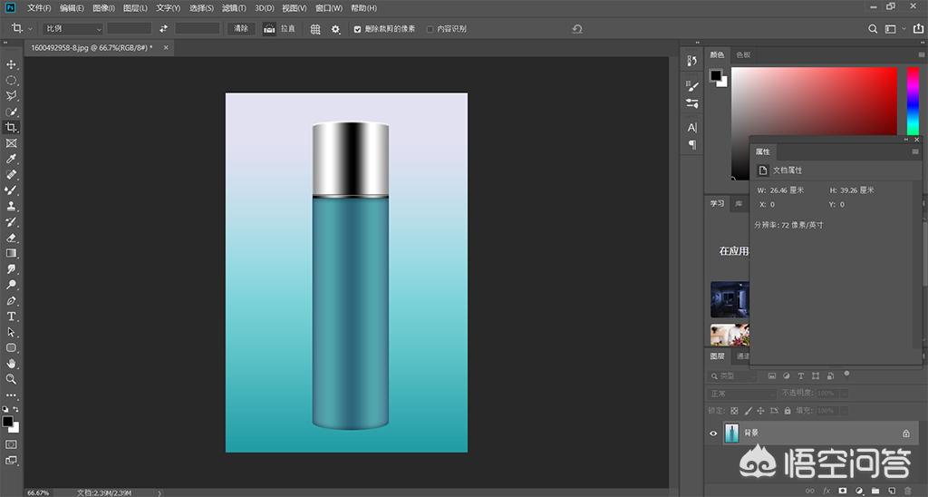Open the 比例 crop ratio dropdown
This screenshot has height=497, width=928.
tap(72, 29)
